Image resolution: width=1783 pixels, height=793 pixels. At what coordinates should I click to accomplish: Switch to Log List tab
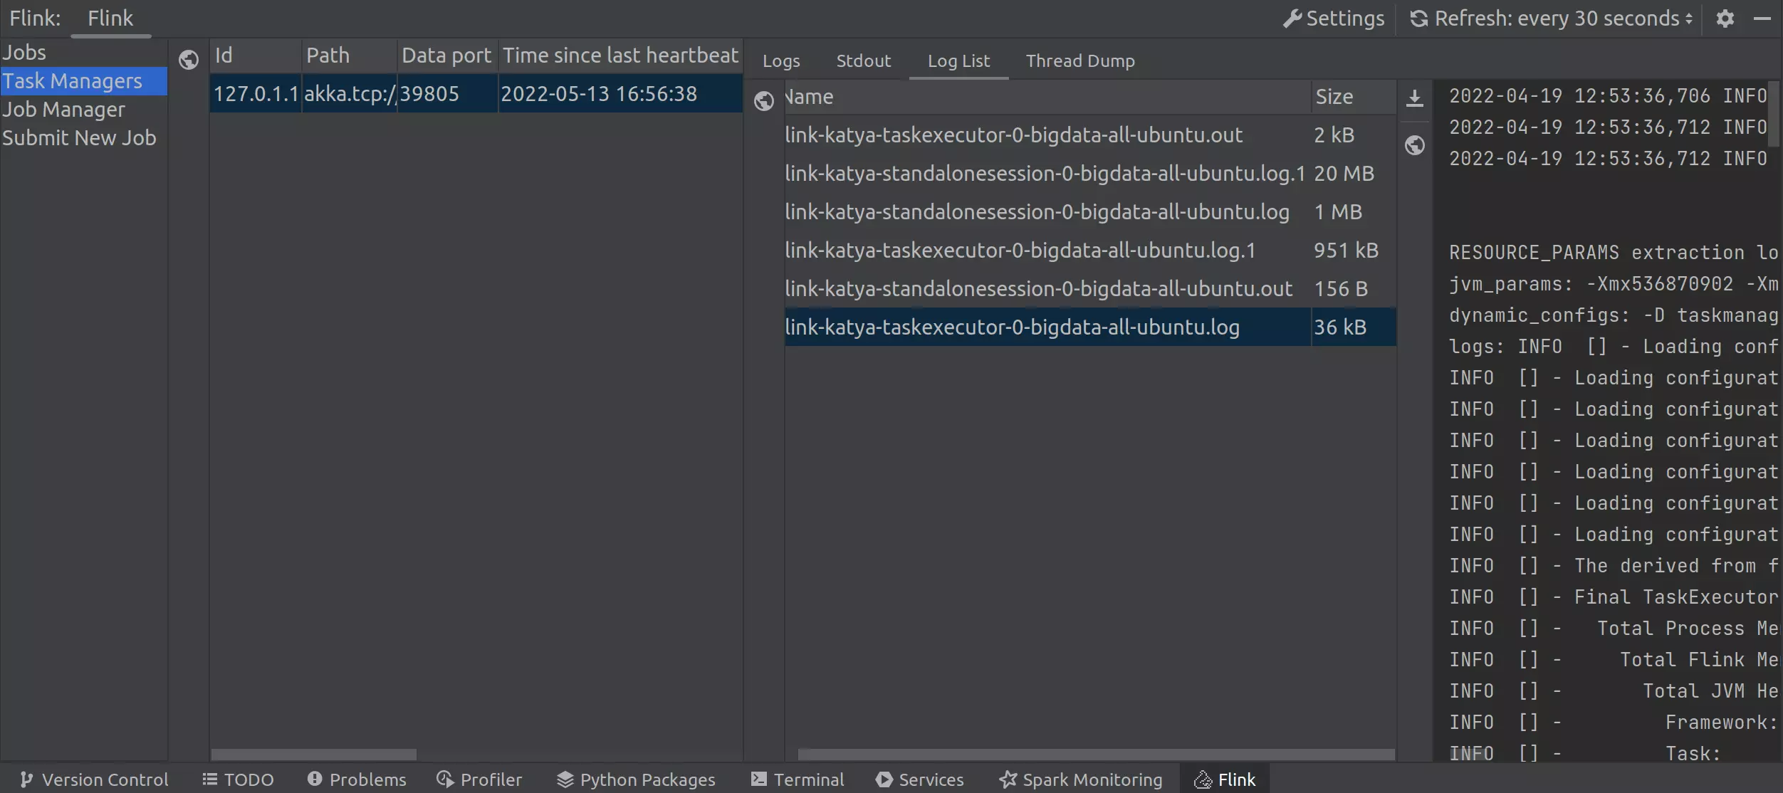tap(958, 61)
